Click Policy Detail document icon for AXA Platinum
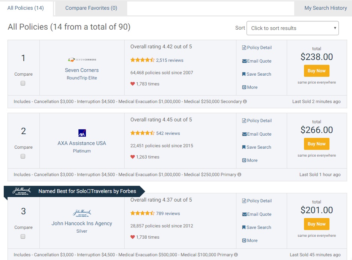Screen dimensions: 352x260 244,121
